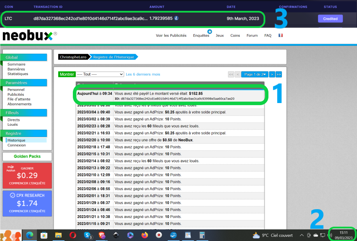Open Bannières in the sidebar
The width and height of the screenshot is (357, 241).
click(x=16, y=69)
